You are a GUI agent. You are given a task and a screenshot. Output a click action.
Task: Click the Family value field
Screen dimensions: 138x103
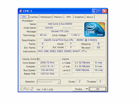point(43,44)
